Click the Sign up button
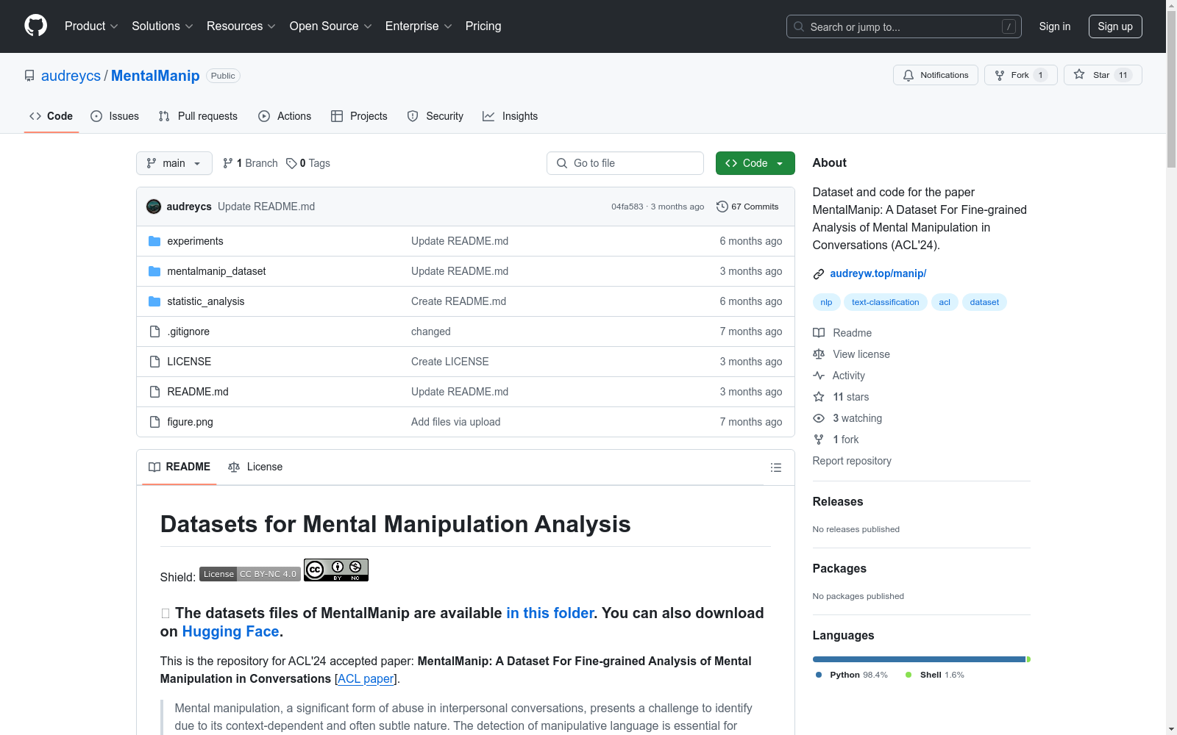Viewport: 1177px width, 735px height. (x=1115, y=26)
